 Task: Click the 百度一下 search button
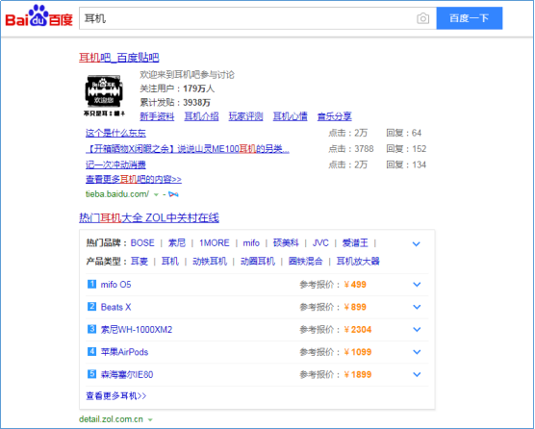[x=470, y=18]
